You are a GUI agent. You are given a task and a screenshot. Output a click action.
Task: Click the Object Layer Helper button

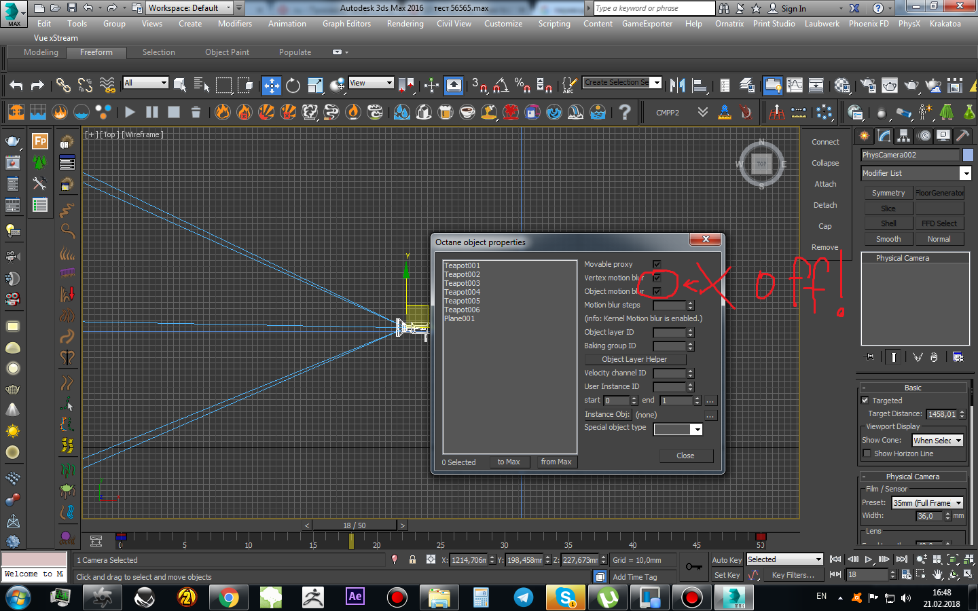(x=634, y=359)
